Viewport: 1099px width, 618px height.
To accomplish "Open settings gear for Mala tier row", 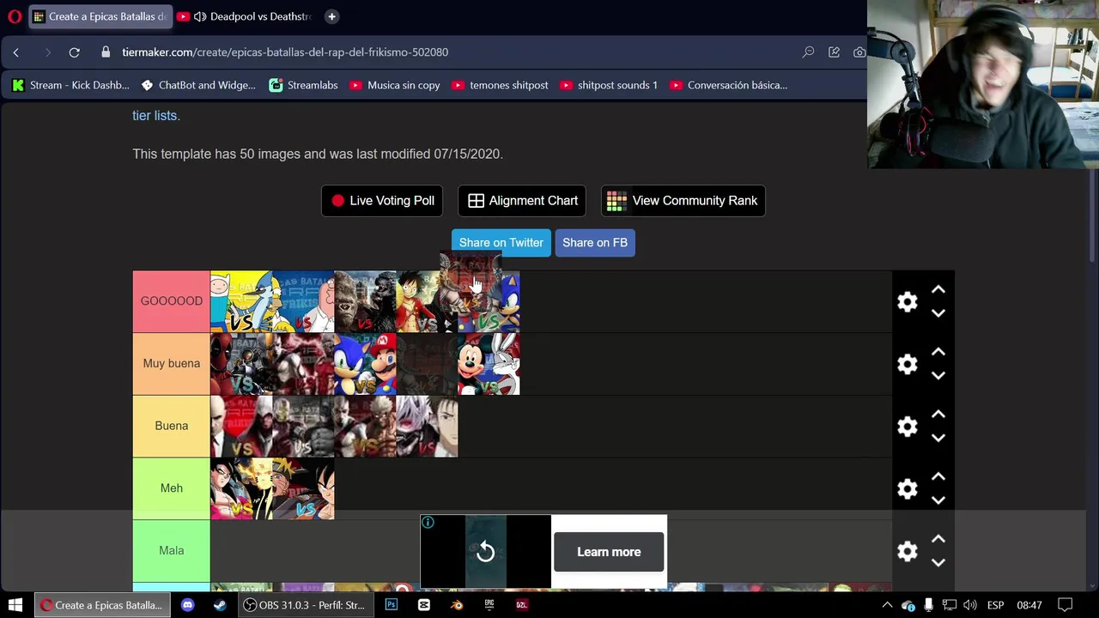I will point(908,551).
